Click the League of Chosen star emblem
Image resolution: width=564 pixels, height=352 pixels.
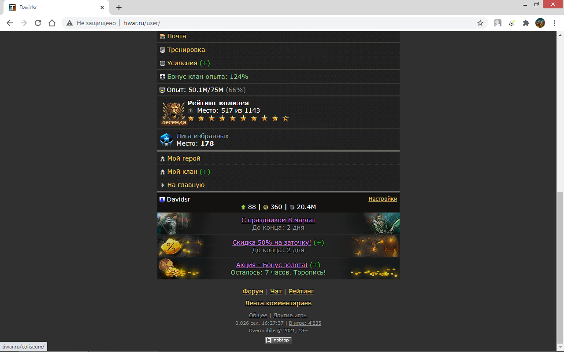[x=166, y=140]
